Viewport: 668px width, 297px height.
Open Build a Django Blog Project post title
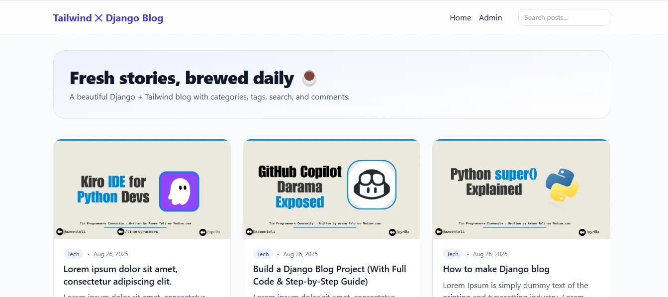pyautogui.click(x=330, y=275)
